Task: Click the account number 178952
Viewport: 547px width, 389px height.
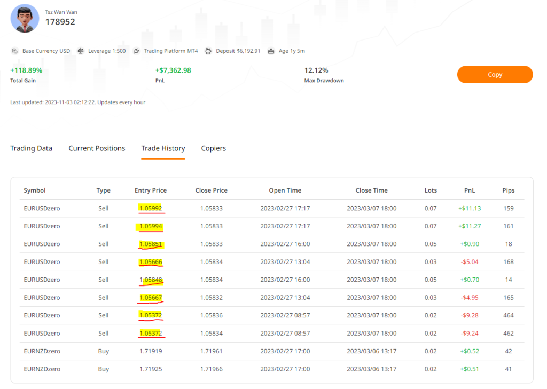Action: coord(60,22)
